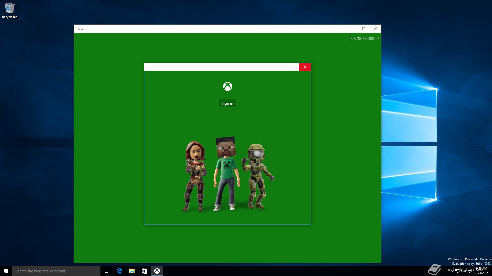Open the Windows Start menu
This screenshot has width=492, height=276.
pos(6,271)
